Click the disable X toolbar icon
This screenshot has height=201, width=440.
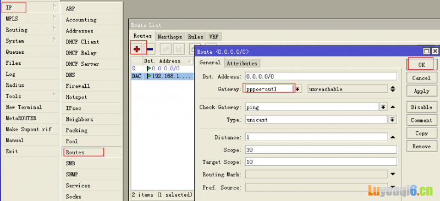(x=179, y=49)
